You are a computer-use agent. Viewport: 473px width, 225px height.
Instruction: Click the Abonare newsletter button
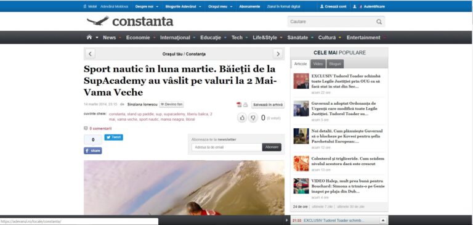(x=272, y=147)
